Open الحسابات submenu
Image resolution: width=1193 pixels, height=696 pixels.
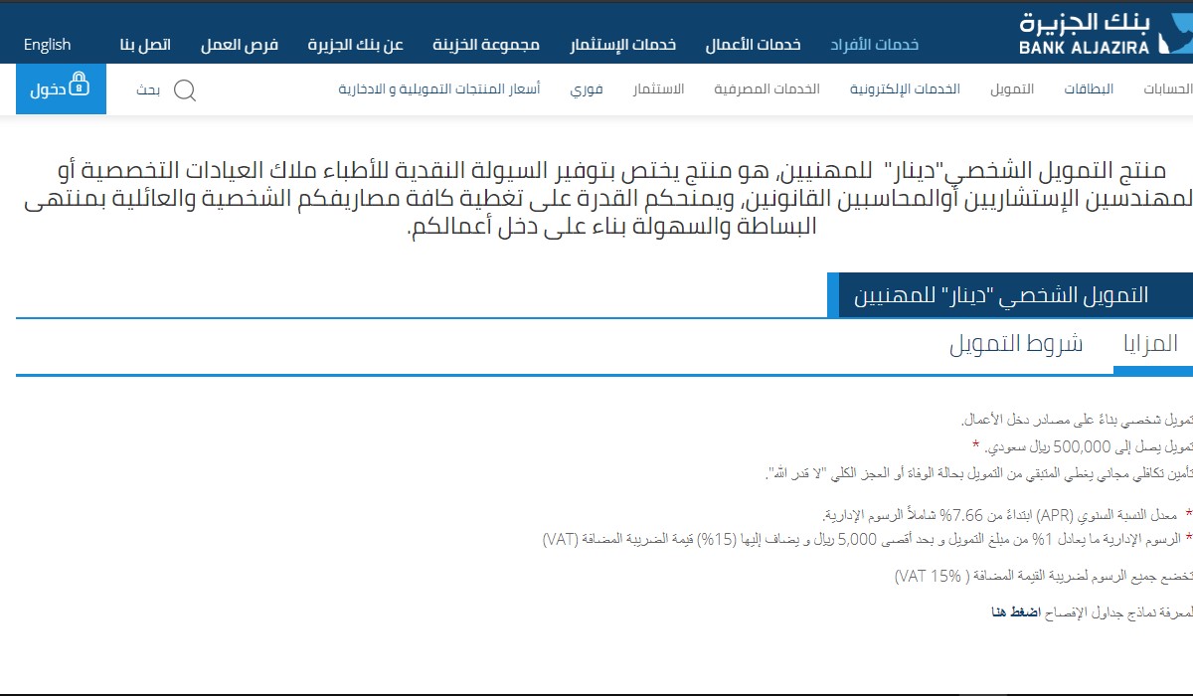tap(1168, 89)
